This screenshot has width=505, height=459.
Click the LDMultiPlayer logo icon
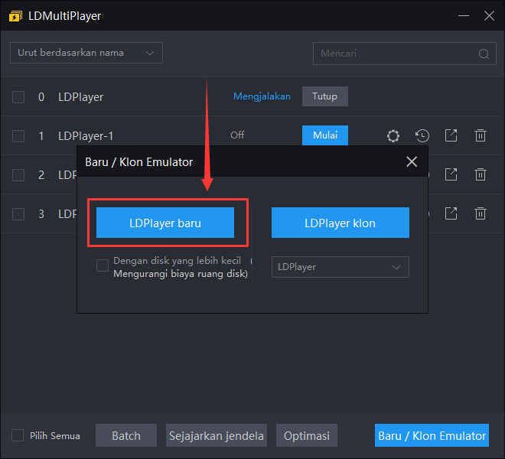pyautogui.click(x=15, y=16)
